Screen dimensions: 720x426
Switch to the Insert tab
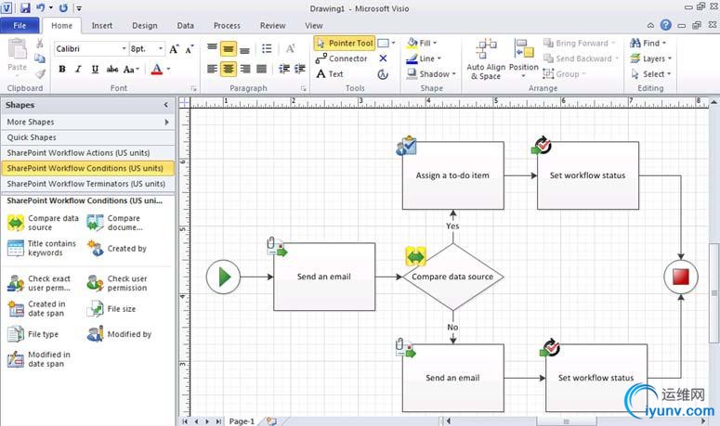(102, 26)
